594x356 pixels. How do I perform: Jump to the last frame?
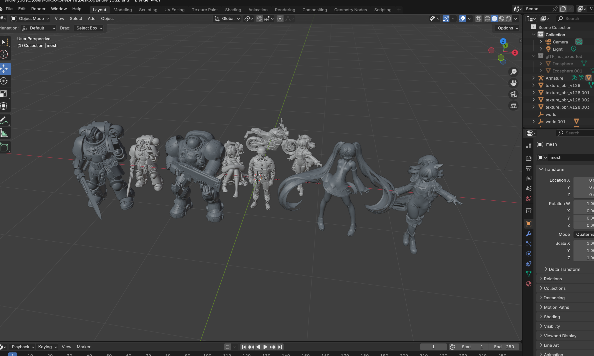(280, 347)
